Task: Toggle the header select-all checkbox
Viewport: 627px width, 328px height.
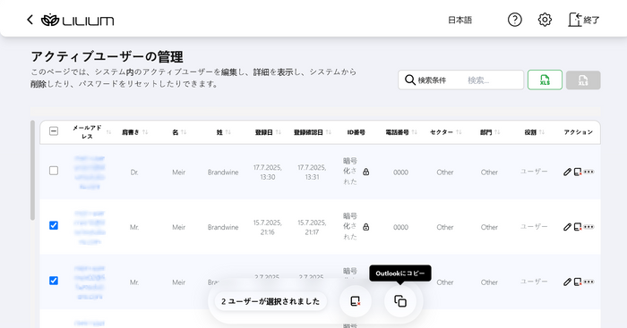Action: coord(54,131)
